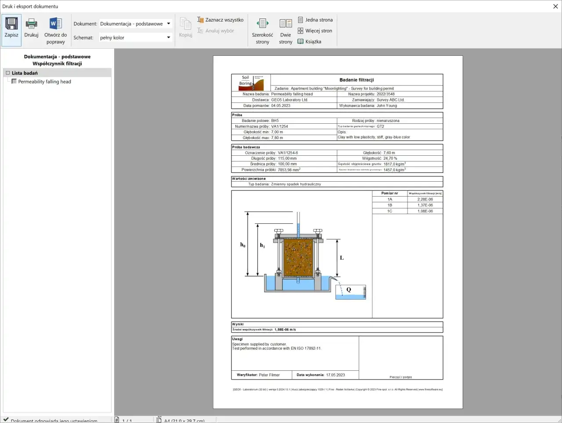Click the Clay with low plasticity description
The width and height of the screenshot is (562, 423).
point(374,137)
